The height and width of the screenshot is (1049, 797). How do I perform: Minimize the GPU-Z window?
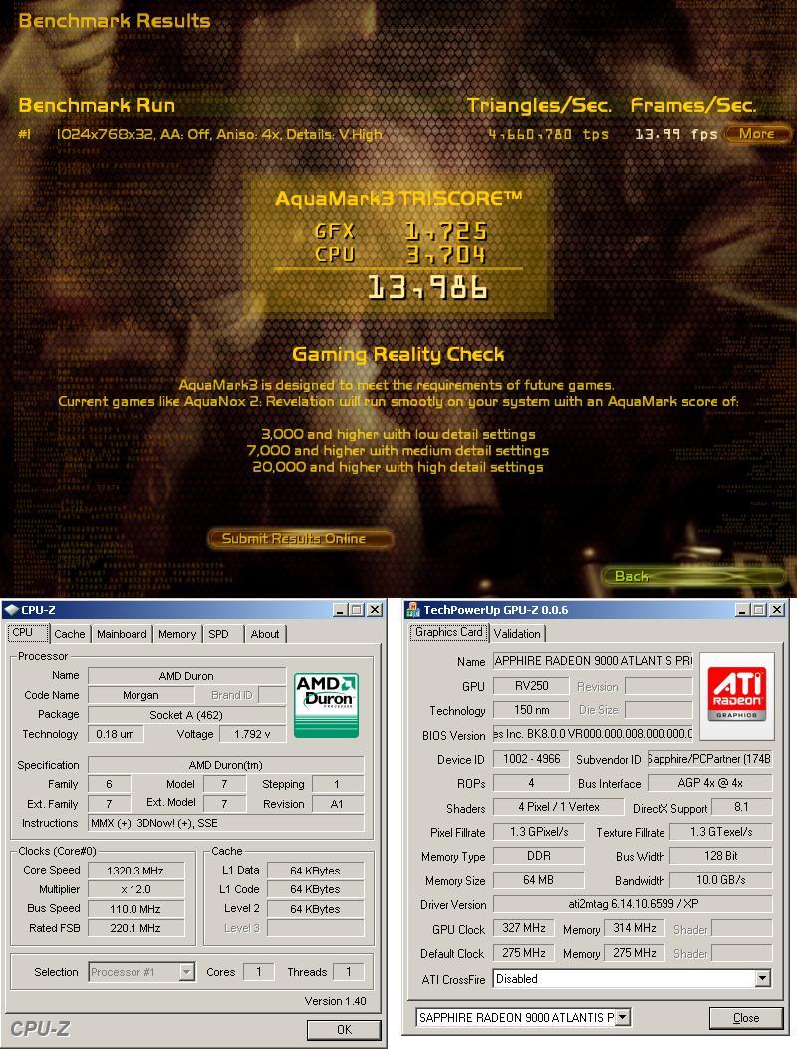tap(742, 610)
